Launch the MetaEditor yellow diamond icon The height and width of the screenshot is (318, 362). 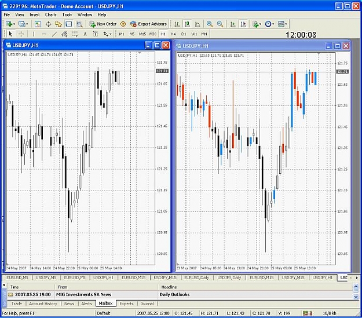[x=123, y=24]
